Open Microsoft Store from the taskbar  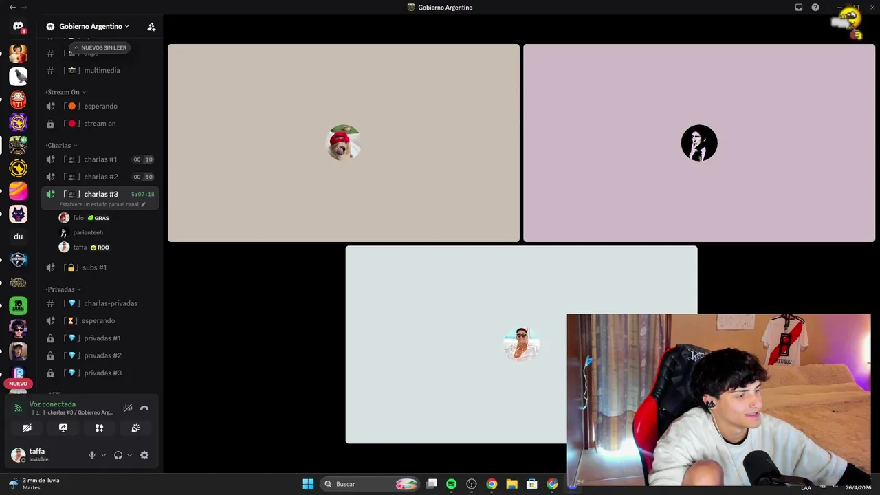(531, 484)
